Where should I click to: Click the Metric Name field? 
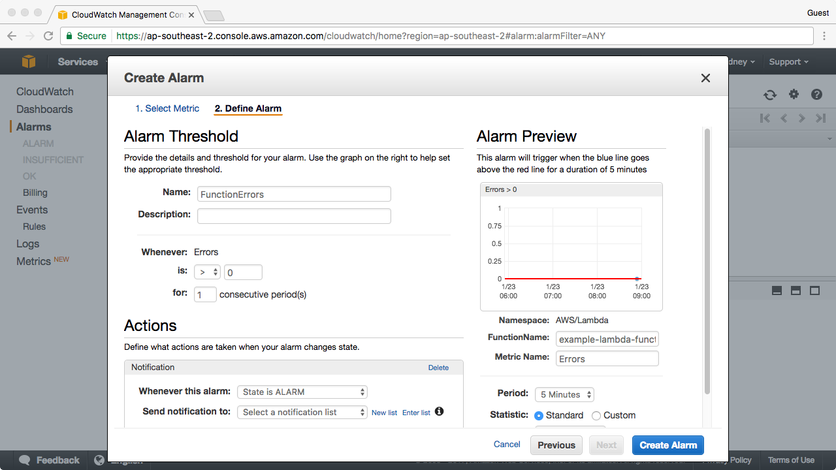pyautogui.click(x=607, y=358)
